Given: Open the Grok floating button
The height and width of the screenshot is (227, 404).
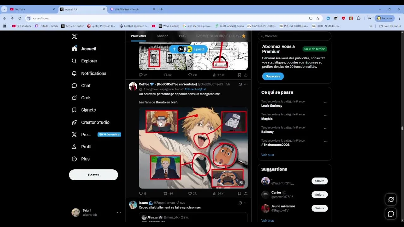Looking at the screenshot, I should [x=391, y=199].
